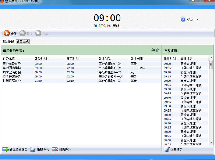Select the 09:30 清仓大处理 detail row

pos(186,89)
